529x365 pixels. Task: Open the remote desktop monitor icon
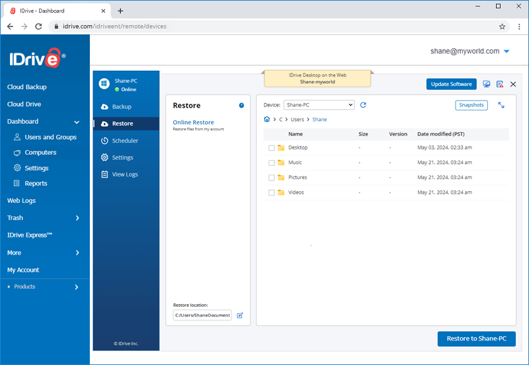pos(486,85)
